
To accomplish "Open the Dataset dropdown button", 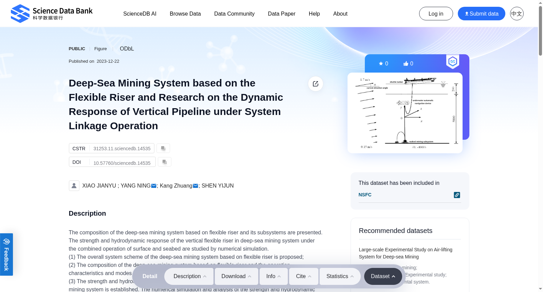I will pos(383,276).
